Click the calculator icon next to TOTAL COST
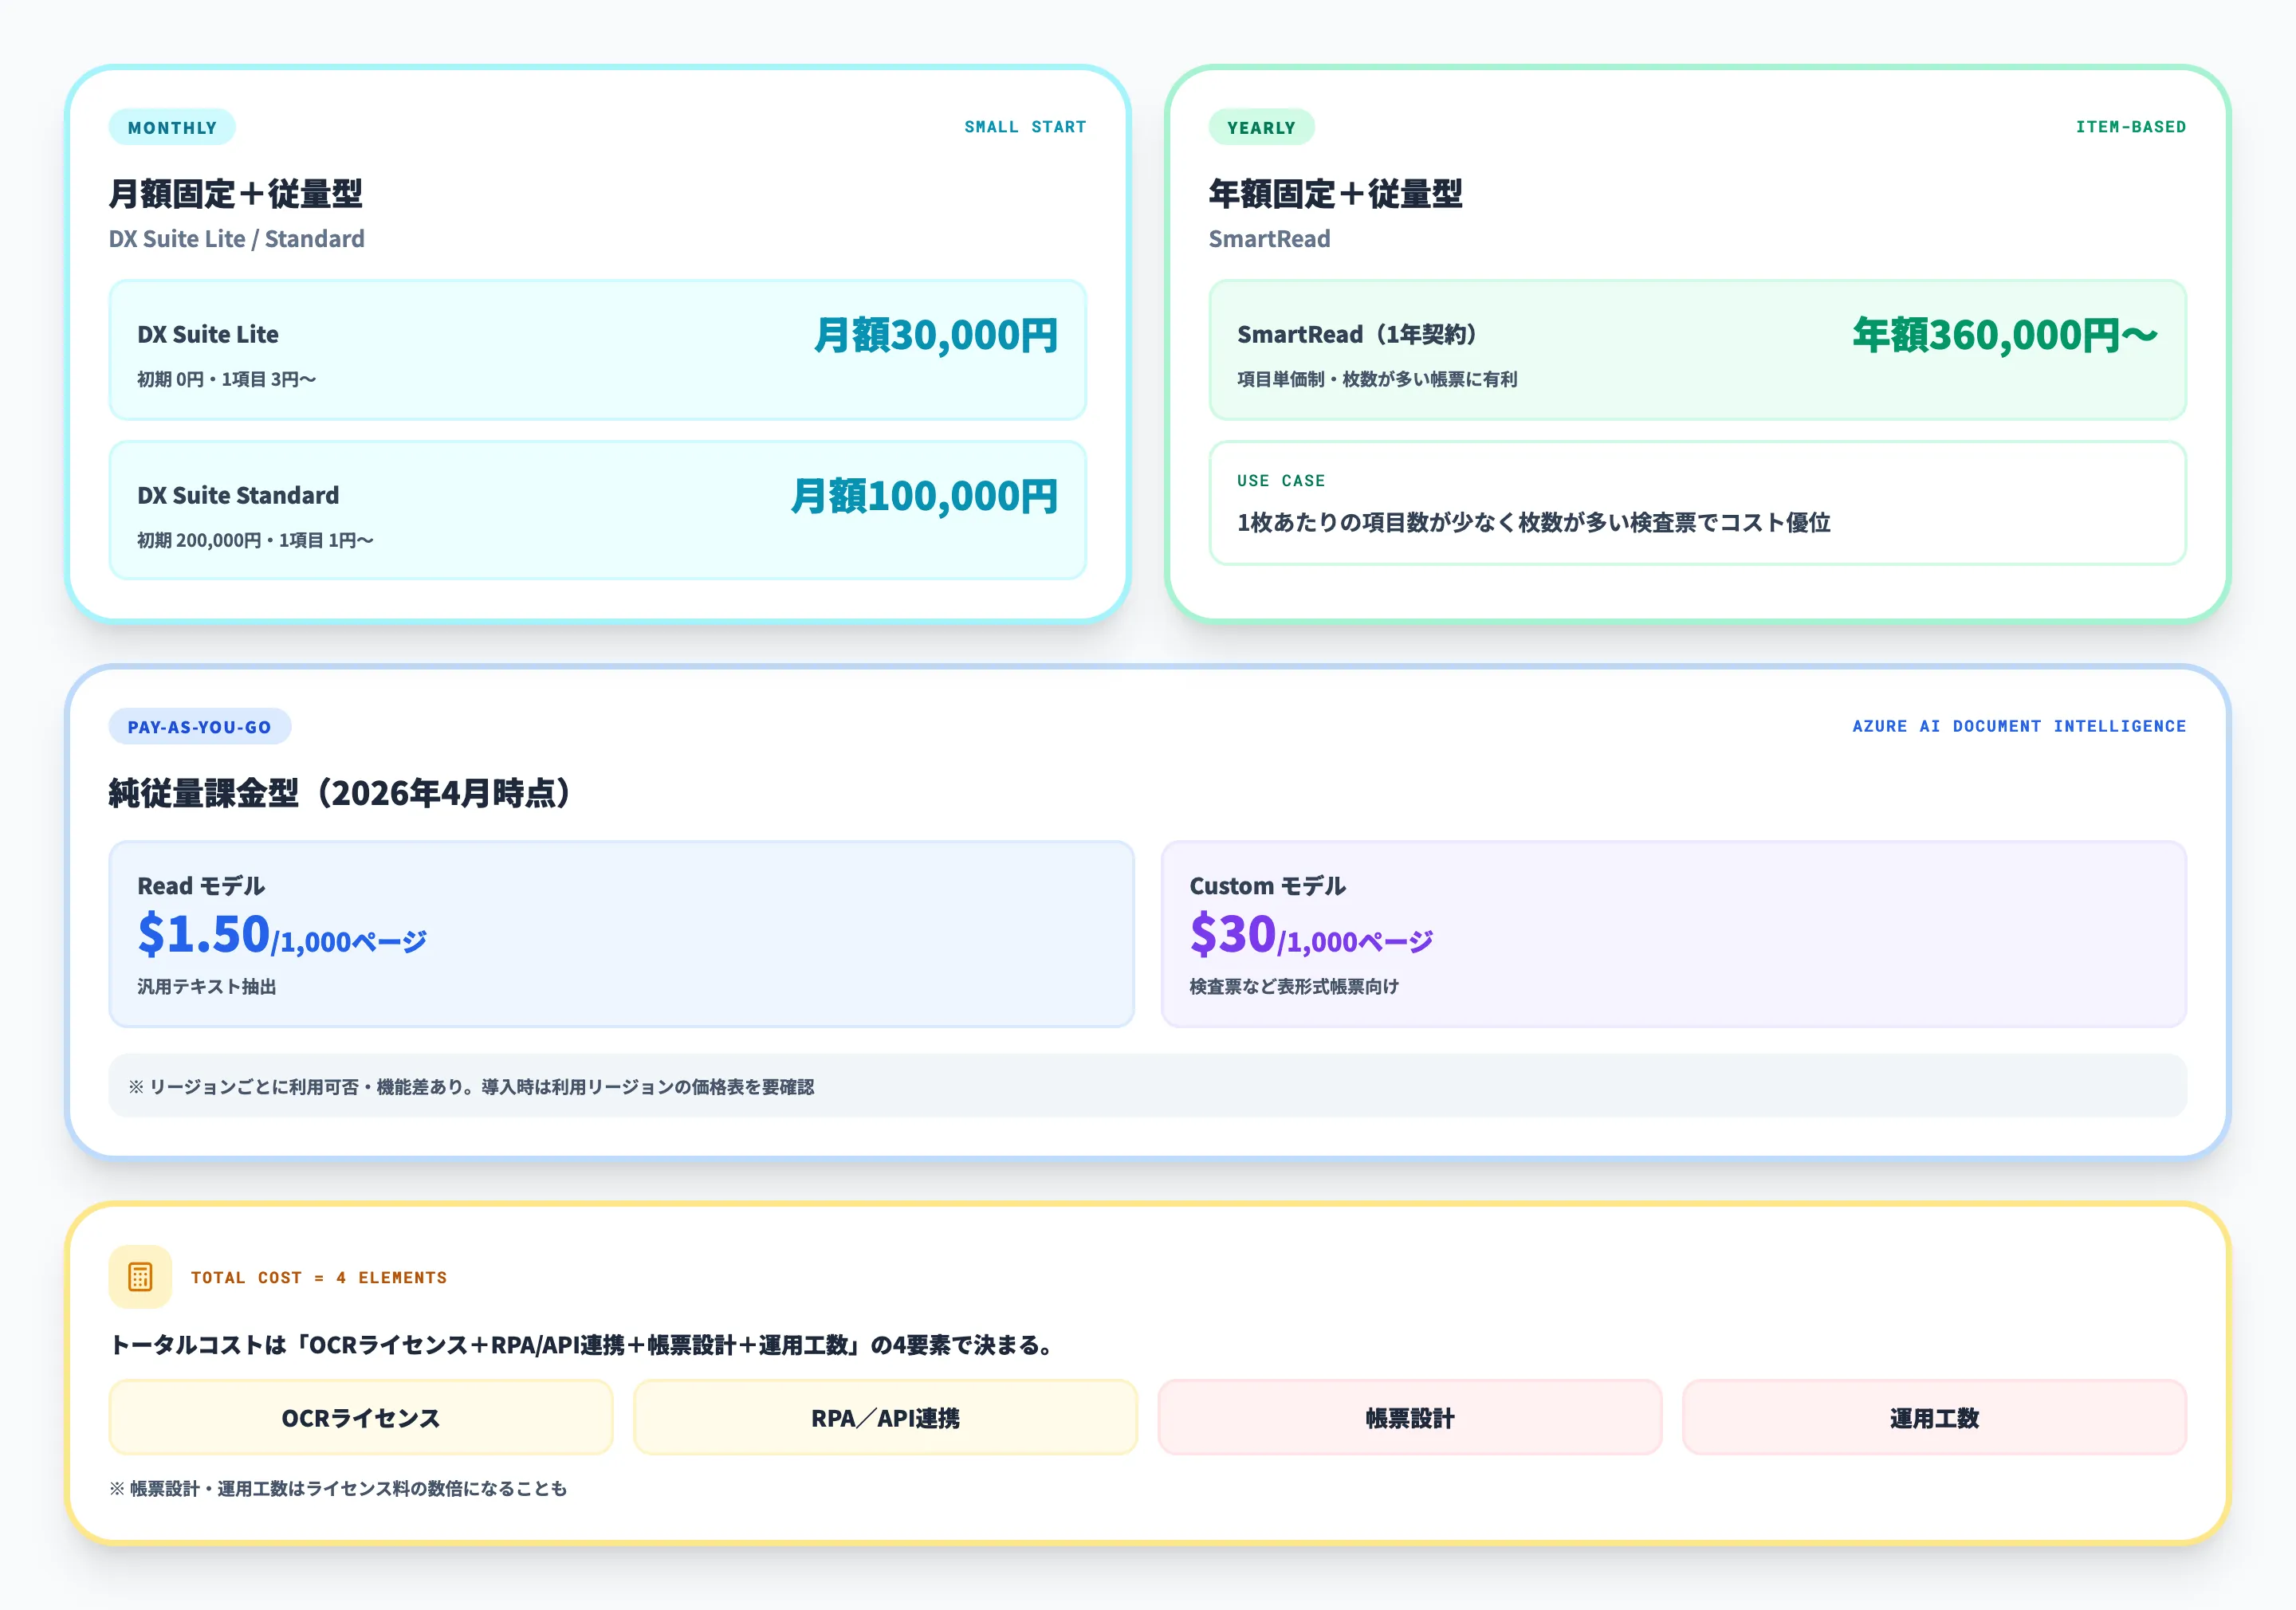 click(x=139, y=1276)
